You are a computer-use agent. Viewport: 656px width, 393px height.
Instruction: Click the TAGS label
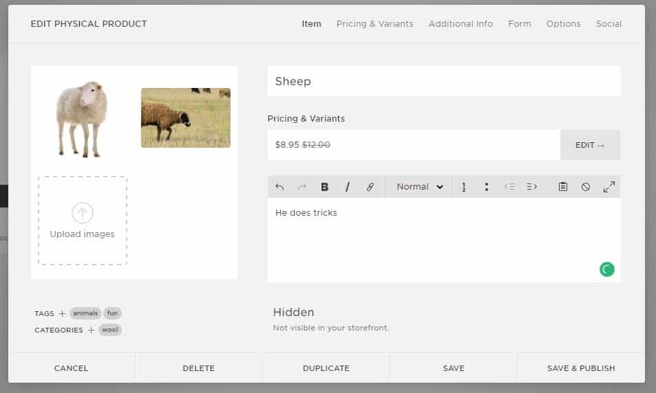coord(44,314)
